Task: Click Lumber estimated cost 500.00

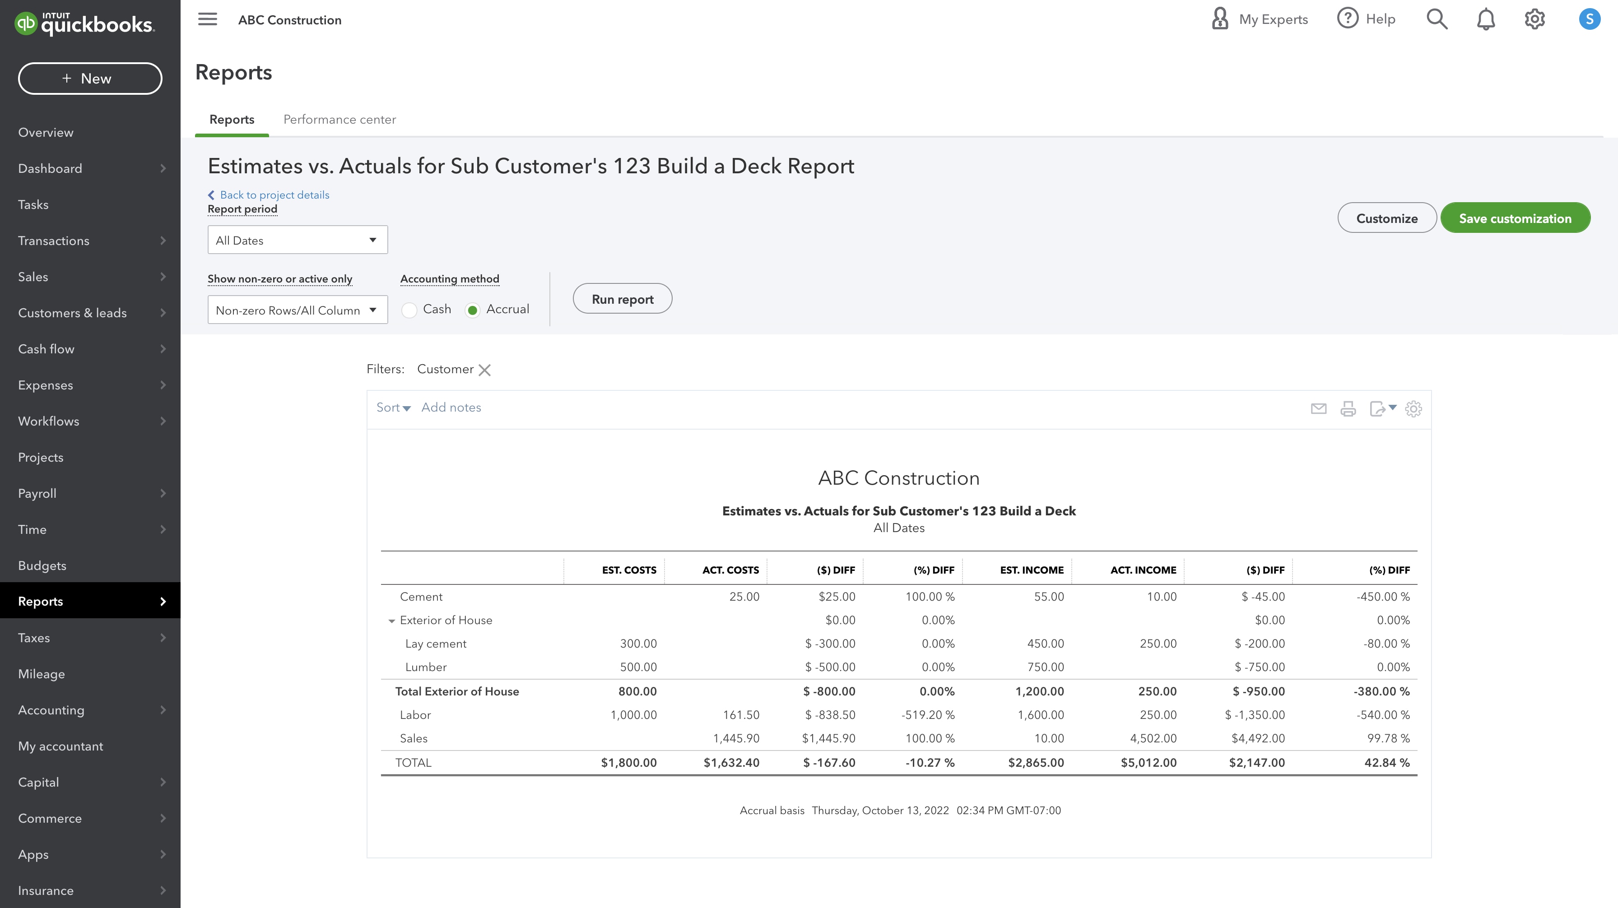Action: 638,667
